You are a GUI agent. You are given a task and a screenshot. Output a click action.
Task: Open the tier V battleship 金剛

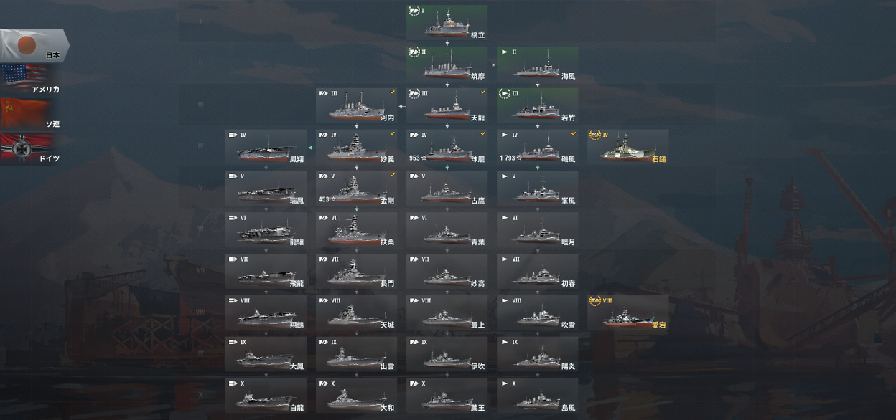point(356,188)
